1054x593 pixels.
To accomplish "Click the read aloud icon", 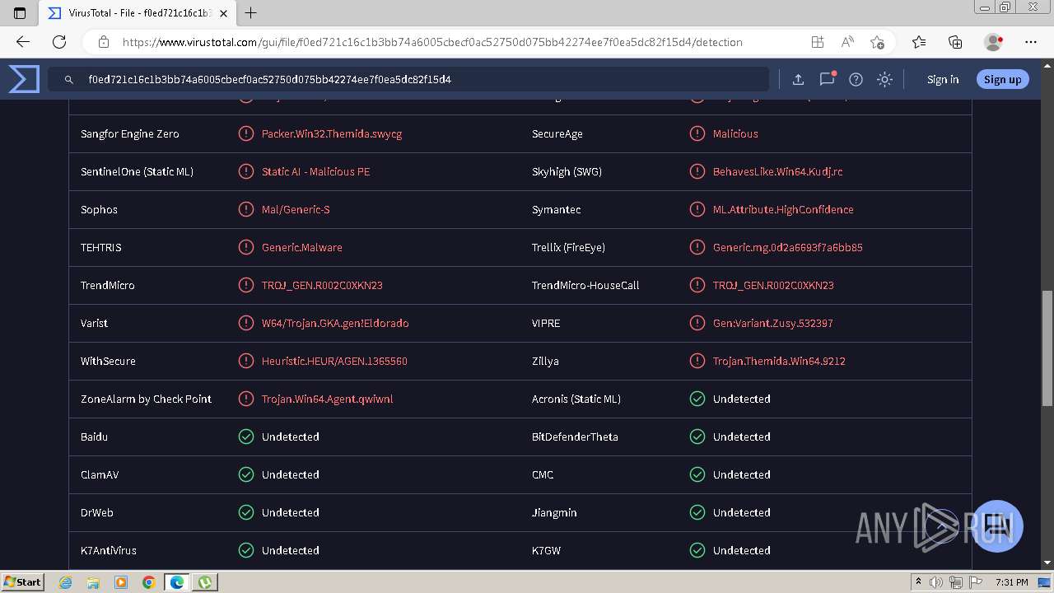I will click(846, 42).
